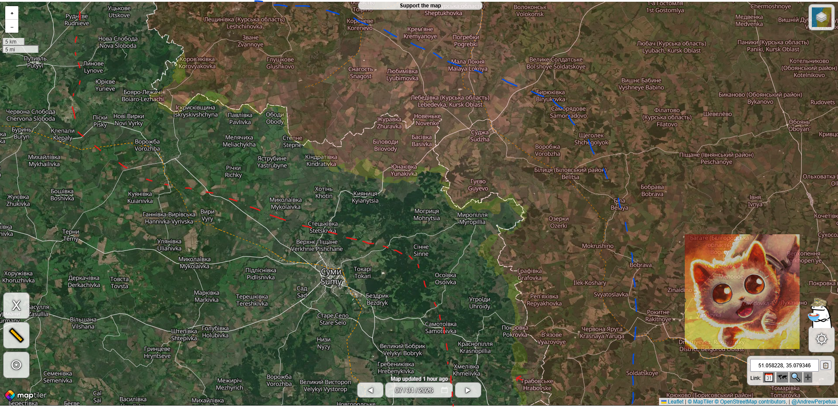Image resolution: width=838 pixels, height=407 pixels.
Task: Click the date field showing 07/31/2026
Action: point(419,390)
